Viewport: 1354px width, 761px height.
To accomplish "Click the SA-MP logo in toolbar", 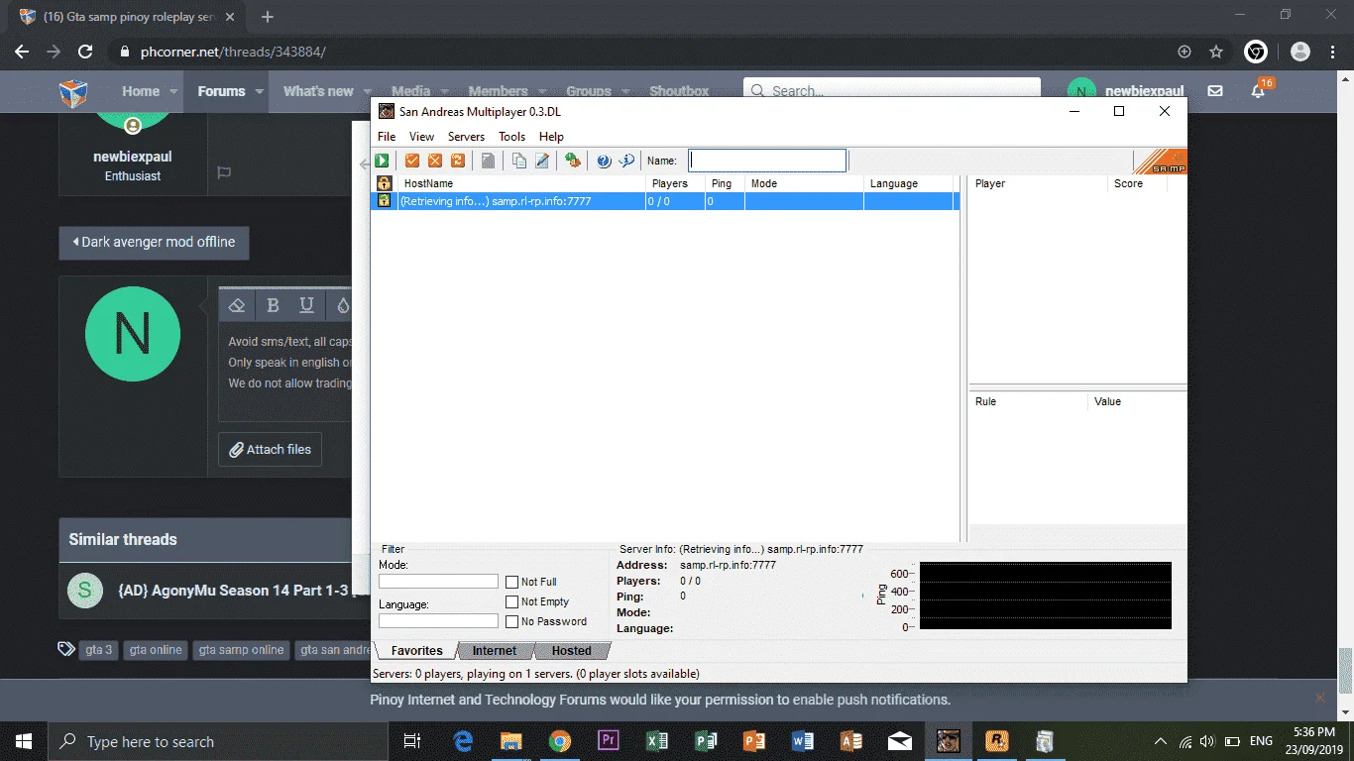I will pyautogui.click(x=1159, y=162).
